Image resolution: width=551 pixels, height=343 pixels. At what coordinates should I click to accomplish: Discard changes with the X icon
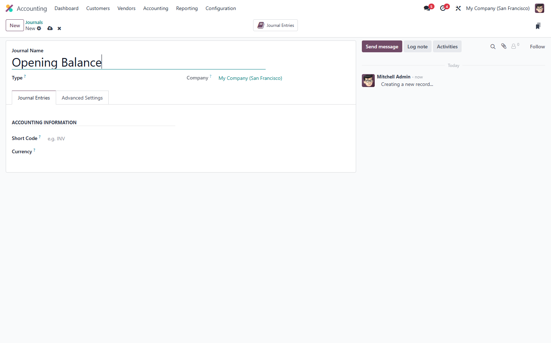(59, 28)
